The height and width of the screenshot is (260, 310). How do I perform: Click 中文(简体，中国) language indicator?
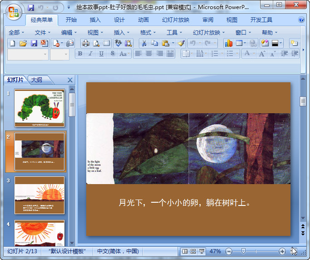coord(118,251)
